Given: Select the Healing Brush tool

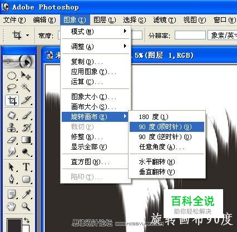Looking at the screenshot, I should click(12, 115).
